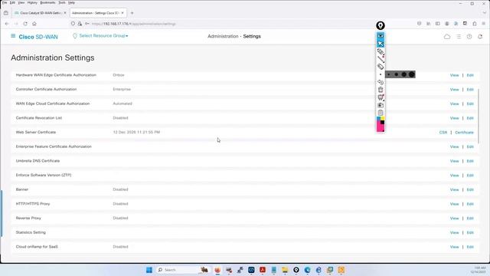The width and height of the screenshot is (490, 276).
Task: Open the History menu in Firefox
Action: [32, 2]
